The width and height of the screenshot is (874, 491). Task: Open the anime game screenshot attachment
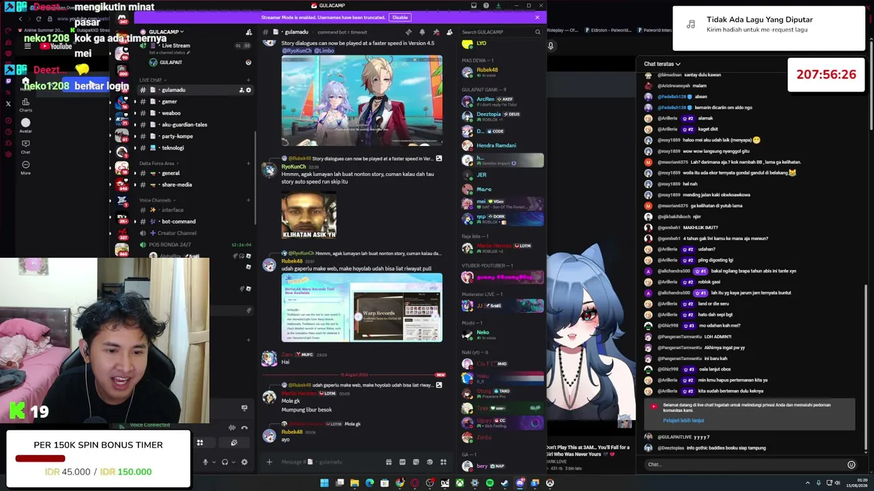[x=362, y=101]
